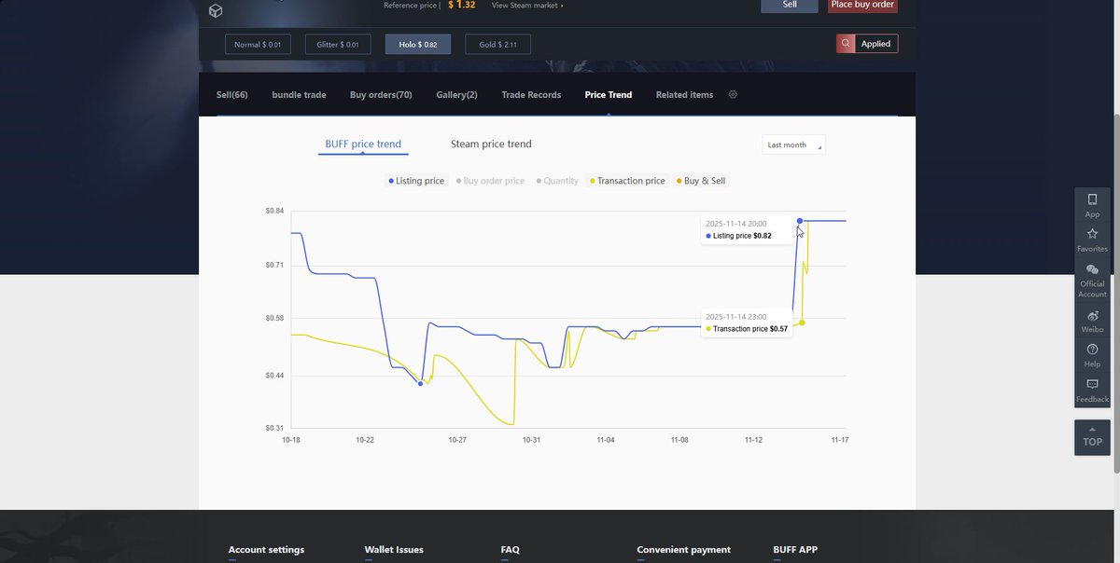Image resolution: width=1120 pixels, height=563 pixels.
Task: Toggle Listing price legend series
Action: click(416, 181)
